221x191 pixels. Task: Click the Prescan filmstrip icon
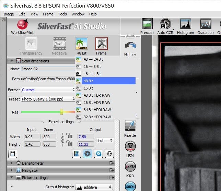coord(147,24)
